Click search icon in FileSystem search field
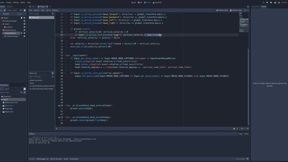 click(x=21, y=92)
